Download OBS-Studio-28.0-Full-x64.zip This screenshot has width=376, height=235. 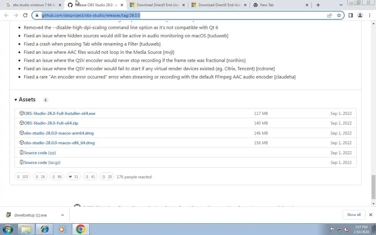point(51,123)
